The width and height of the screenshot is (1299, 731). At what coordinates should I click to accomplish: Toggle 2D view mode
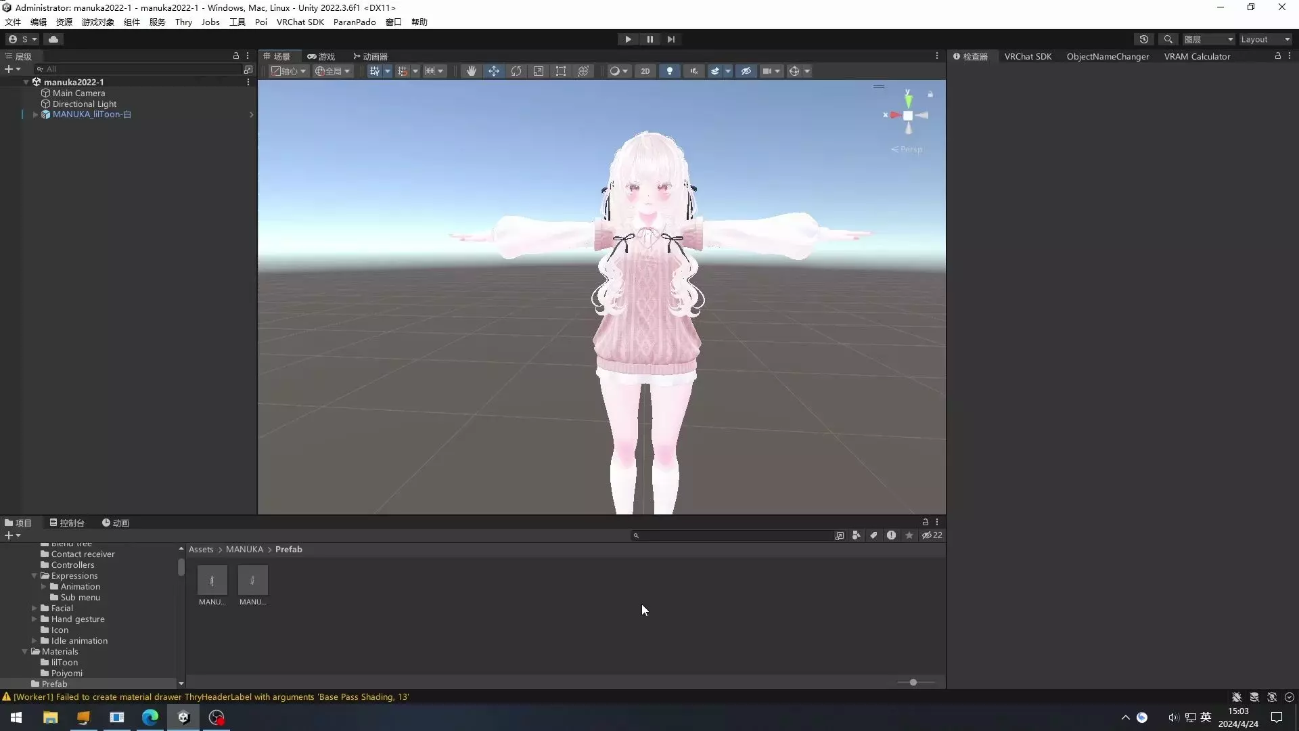[x=645, y=71]
